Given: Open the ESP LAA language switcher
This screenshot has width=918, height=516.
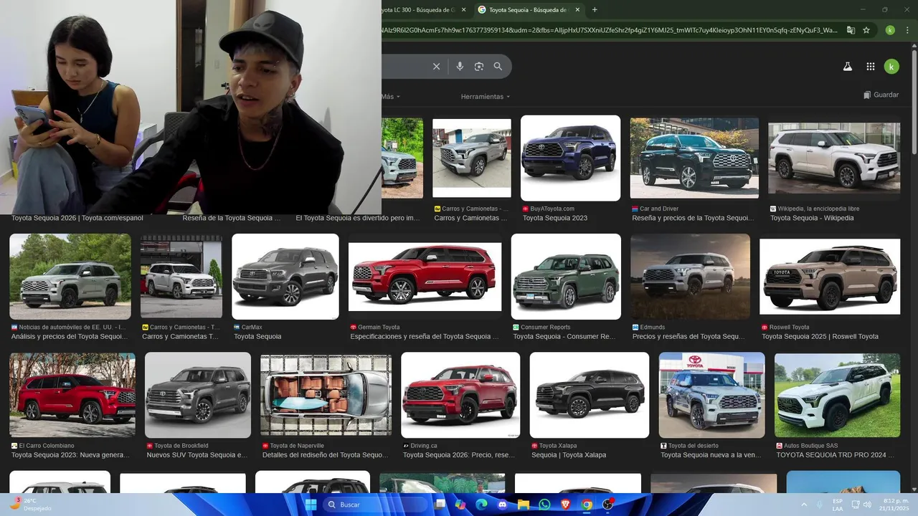Looking at the screenshot, I should coord(838,505).
